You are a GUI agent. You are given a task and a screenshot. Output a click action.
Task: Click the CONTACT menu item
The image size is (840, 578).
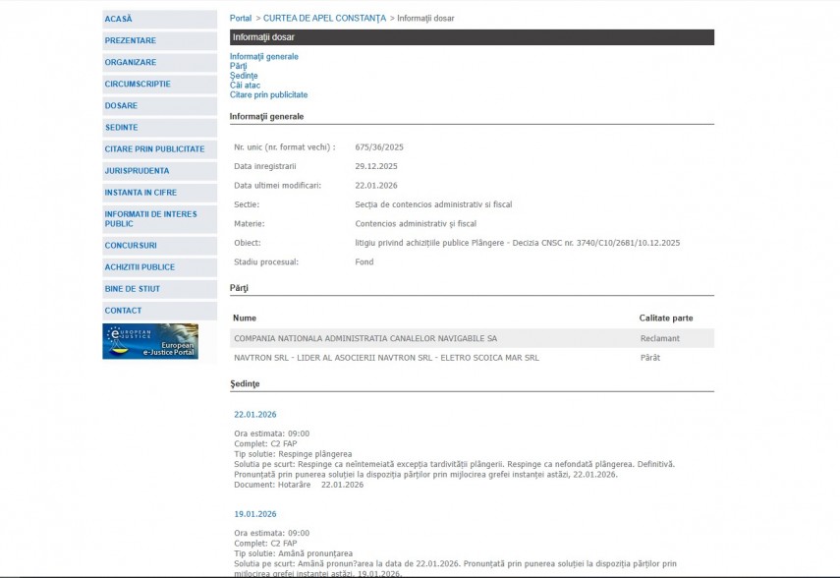click(124, 310)
